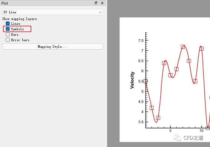
Task: Select the square symbol near velocity 3.7
Action: pyautogui.click(x=158, y=118)
